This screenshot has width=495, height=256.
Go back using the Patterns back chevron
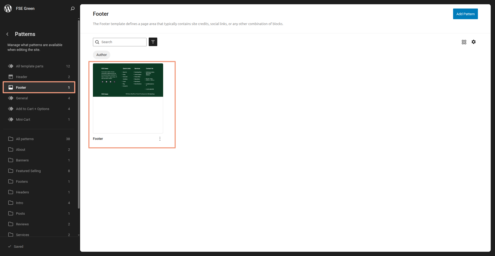tap(7, 34)
